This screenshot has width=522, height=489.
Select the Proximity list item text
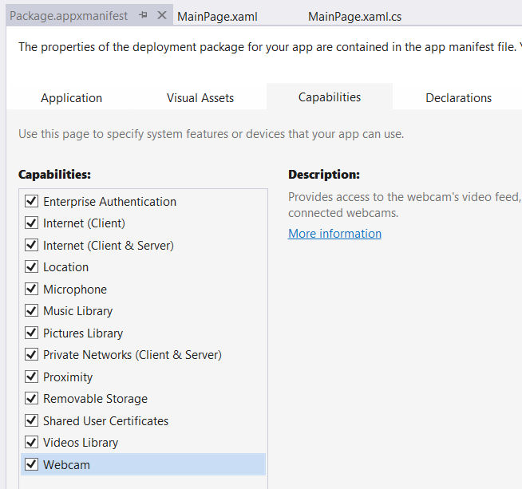coord(68,377)
